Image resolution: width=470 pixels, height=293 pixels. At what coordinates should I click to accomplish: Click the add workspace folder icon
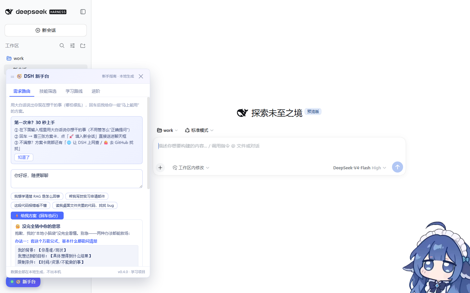pos(83,46)
